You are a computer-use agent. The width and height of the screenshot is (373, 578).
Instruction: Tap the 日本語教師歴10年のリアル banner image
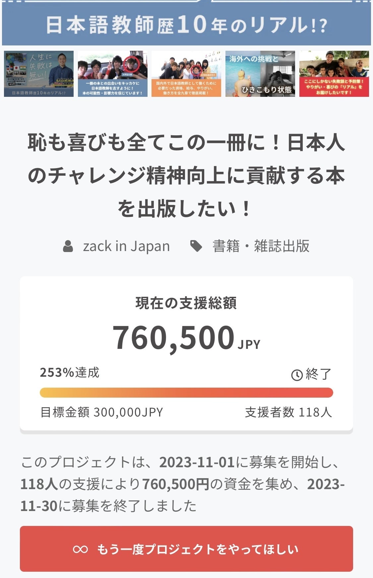(186, 23)
